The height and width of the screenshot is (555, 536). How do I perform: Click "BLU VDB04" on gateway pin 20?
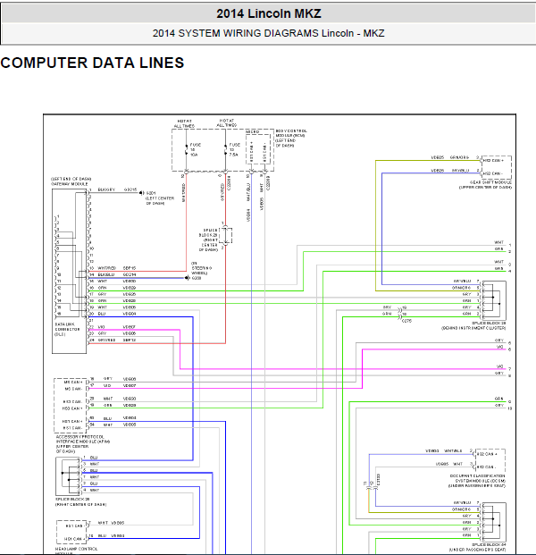(117, 314)
